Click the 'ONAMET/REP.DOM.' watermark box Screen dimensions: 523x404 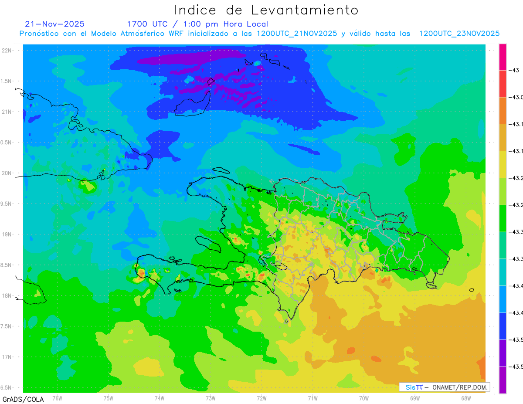pos(444,387)
